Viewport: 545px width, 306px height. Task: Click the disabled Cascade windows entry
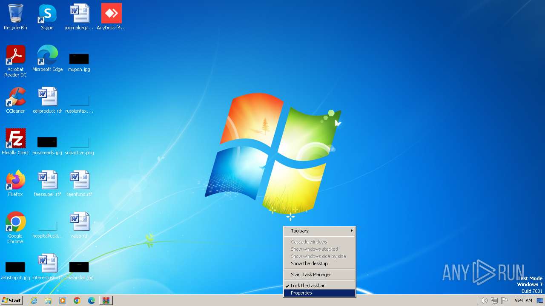point(319,242)
